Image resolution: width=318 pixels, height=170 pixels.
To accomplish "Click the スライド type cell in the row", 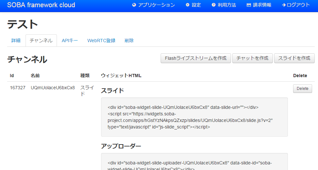I will 87,91.
